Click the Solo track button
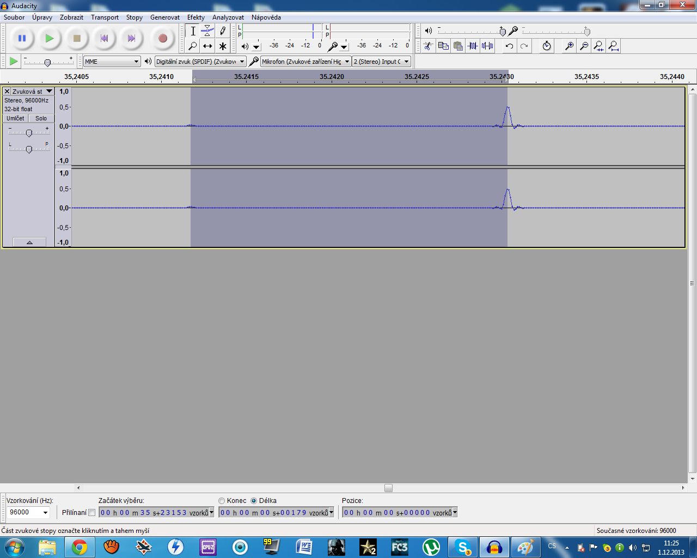697x558 pixels. tap(41, 118)
